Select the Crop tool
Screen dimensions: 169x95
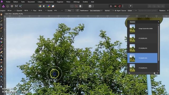click(x=1, y=25)
